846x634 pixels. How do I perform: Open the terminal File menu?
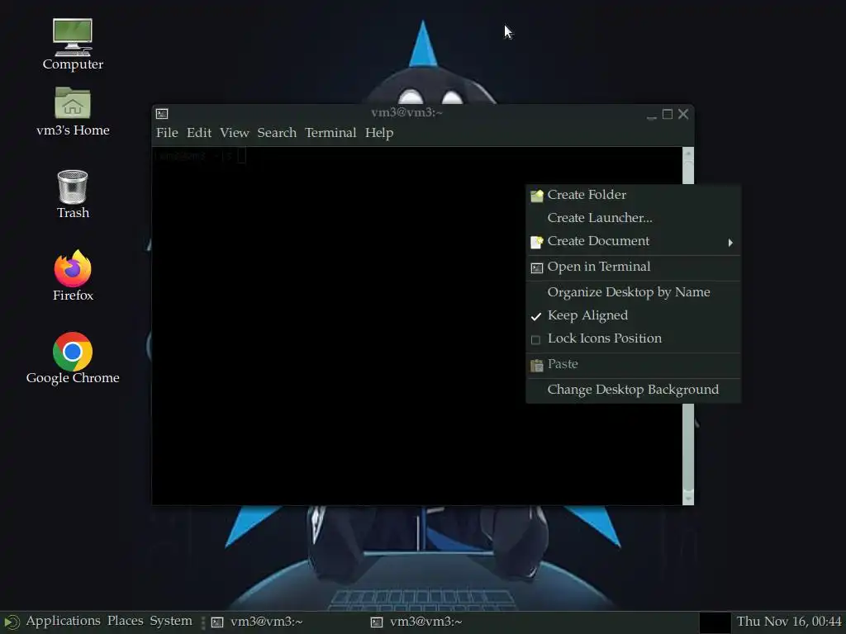[167, 133]
